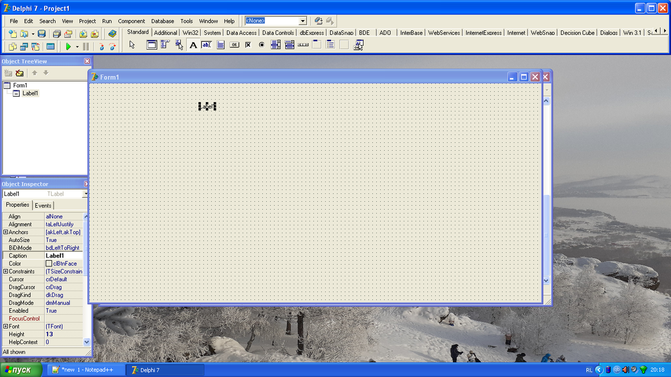Screen dimensions: 671x377
Task: Switch to the Dialogs palette tab
Action: tap(609, 33)
